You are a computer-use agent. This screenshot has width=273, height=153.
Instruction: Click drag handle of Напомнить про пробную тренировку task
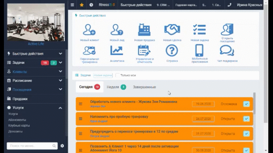[x=80, y=119]
